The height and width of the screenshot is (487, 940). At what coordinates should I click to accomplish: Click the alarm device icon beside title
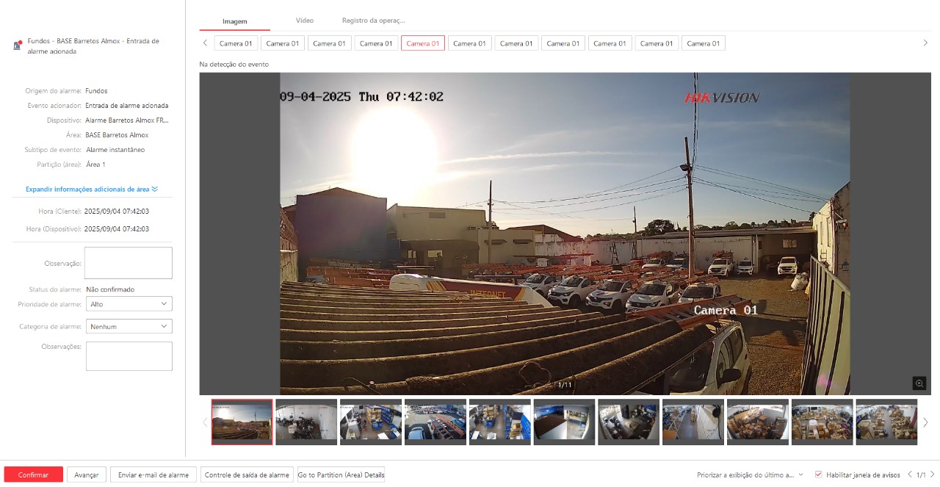click(x=18, y=46)
